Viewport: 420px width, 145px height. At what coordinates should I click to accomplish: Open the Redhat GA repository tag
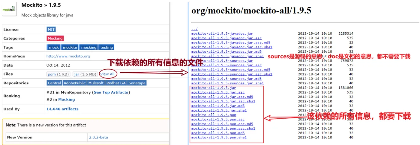coord(116,83)
